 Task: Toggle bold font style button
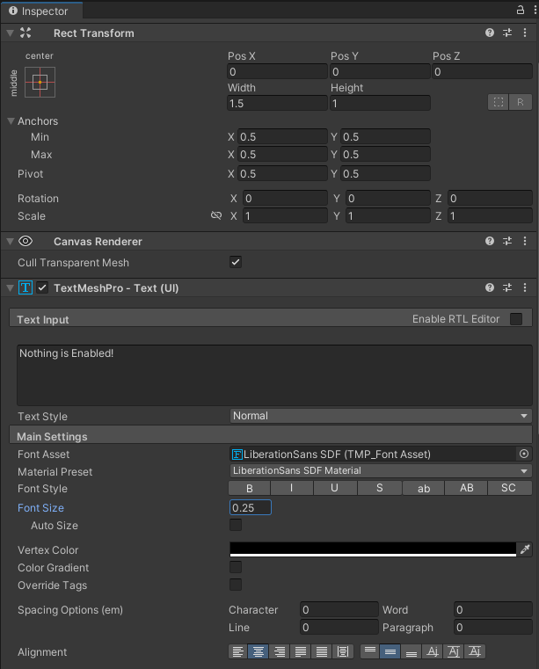pyautogui.click(x=249, y=488)
